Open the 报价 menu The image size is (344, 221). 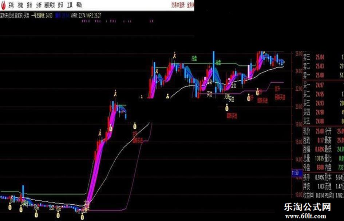click(x=29, y=5)
